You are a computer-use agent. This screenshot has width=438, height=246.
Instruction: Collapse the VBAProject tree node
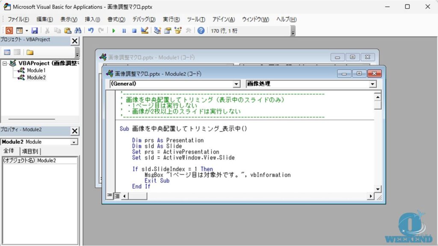tap(4, 64)
